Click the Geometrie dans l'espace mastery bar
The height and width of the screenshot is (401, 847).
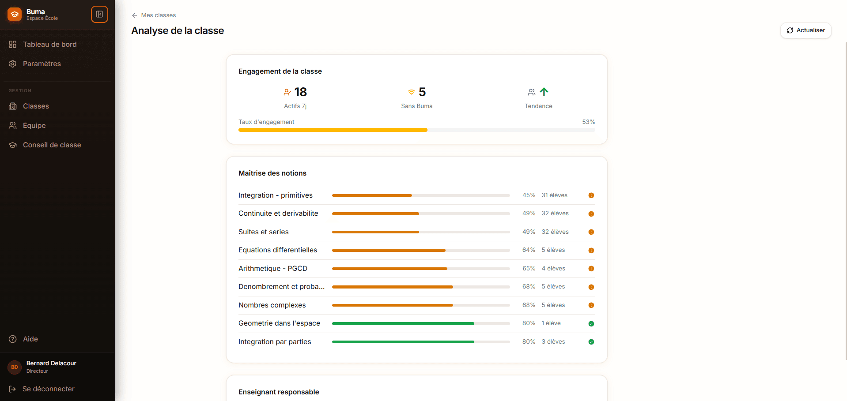tap(421, 324)
